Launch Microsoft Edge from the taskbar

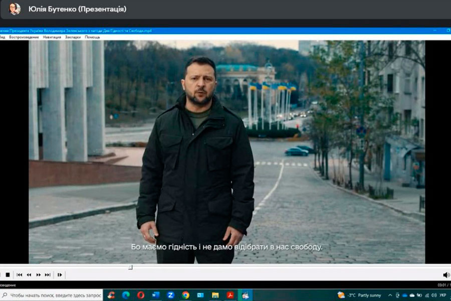coord(126,295)
